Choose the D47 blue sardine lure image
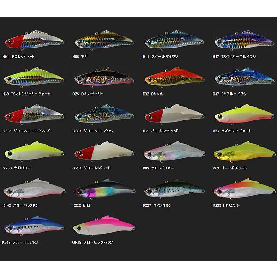 coord(244,77)
